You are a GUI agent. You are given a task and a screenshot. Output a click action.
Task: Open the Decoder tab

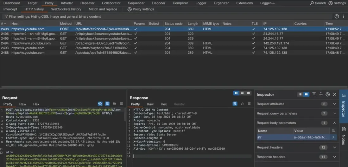159,3
